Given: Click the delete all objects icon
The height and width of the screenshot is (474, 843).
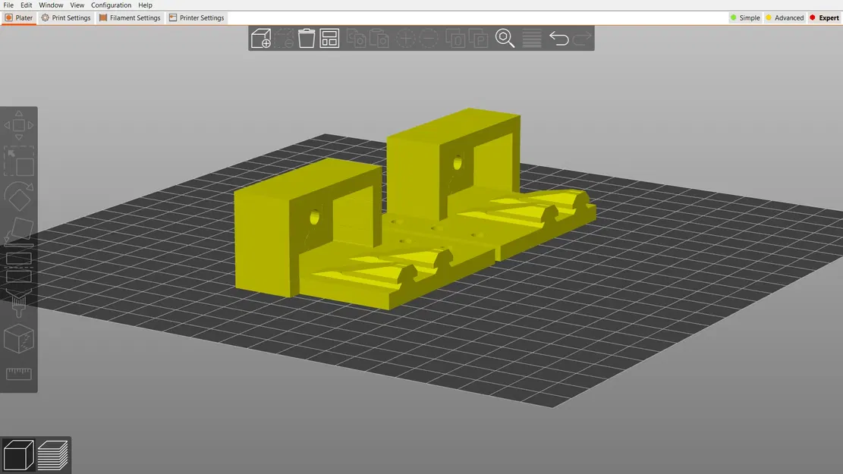Looking at the screenshot, I should 307,38.
